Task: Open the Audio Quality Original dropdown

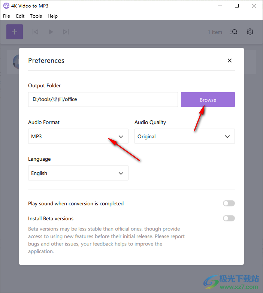Action: click(x=185, y=136)
